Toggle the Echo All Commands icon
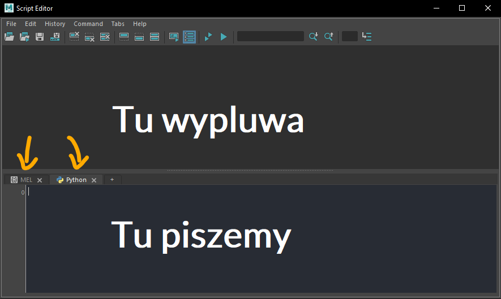 (x=174, y=37)
